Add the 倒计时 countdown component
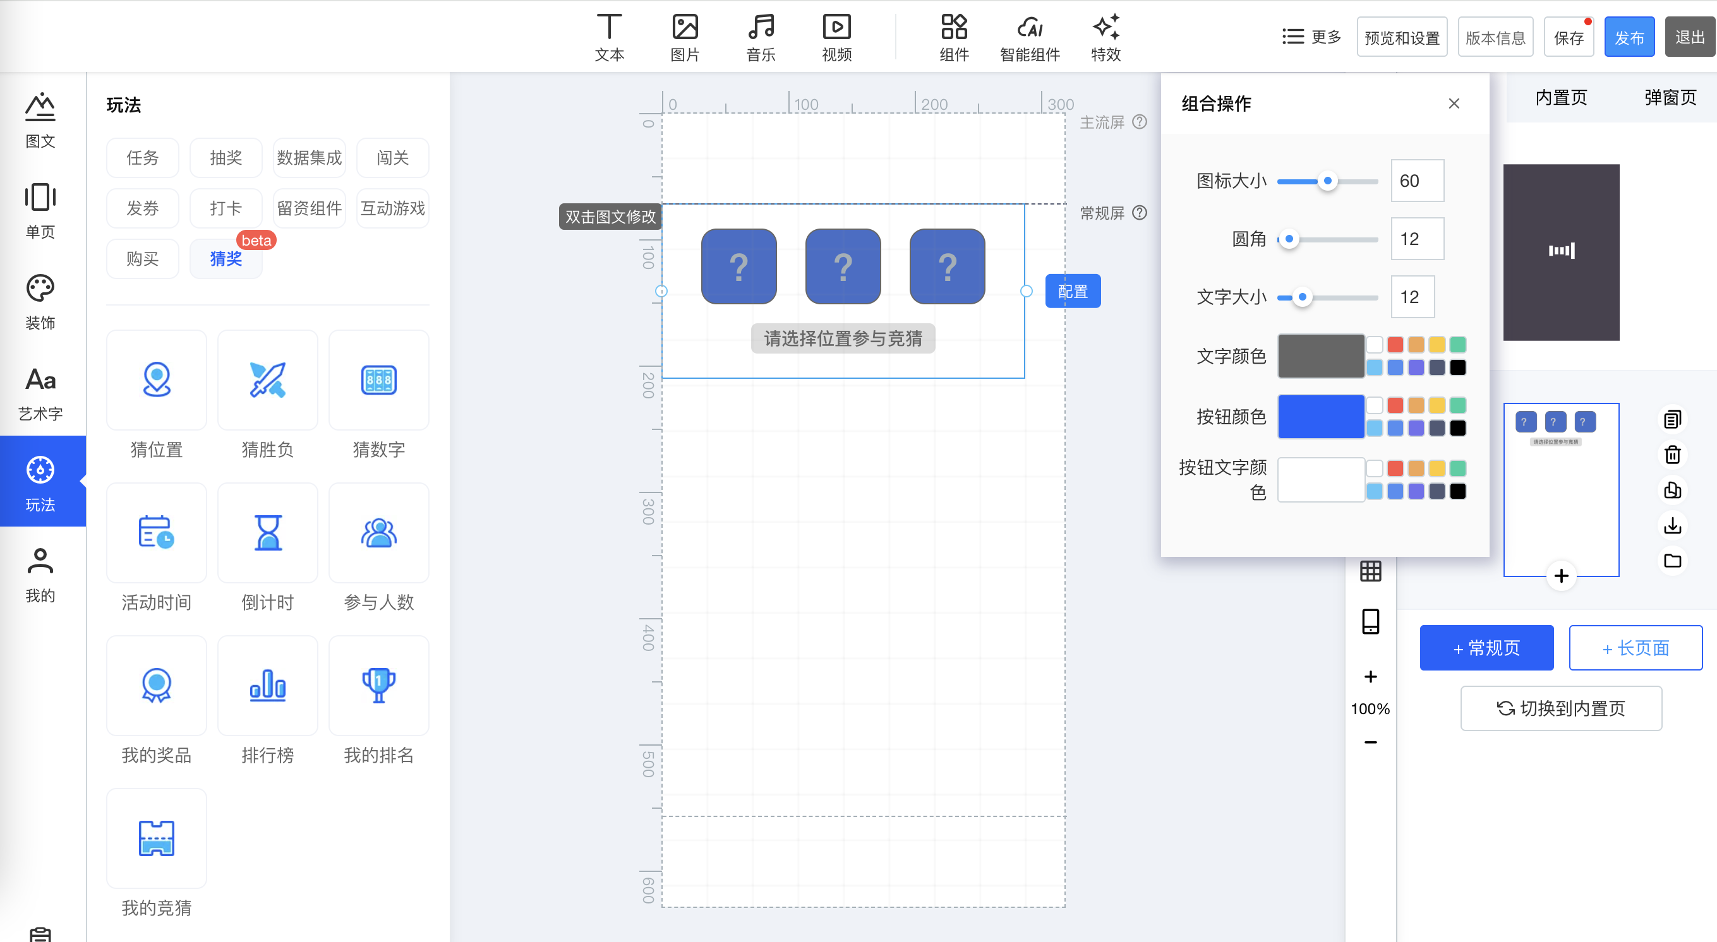The width and height of the screenshot is (1717, 942). pyautogui.click(x=267, y=532)
